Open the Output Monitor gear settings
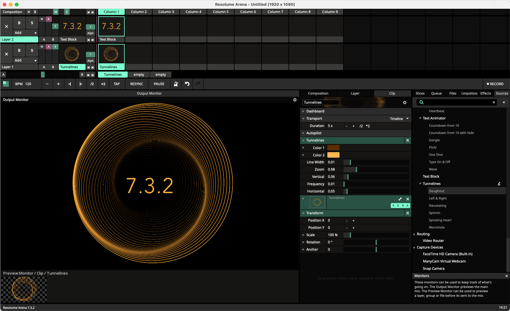Image resolution: width=510 pixels, height=311 pixels. [295, 100]
